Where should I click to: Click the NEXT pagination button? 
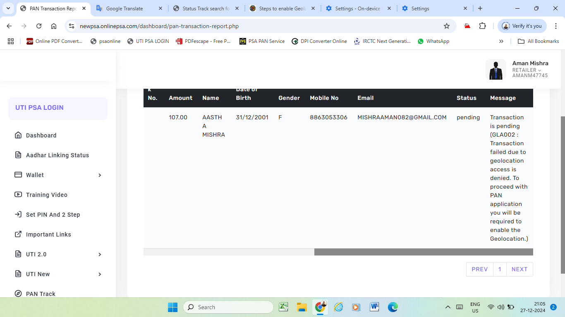tap(520, 269)
